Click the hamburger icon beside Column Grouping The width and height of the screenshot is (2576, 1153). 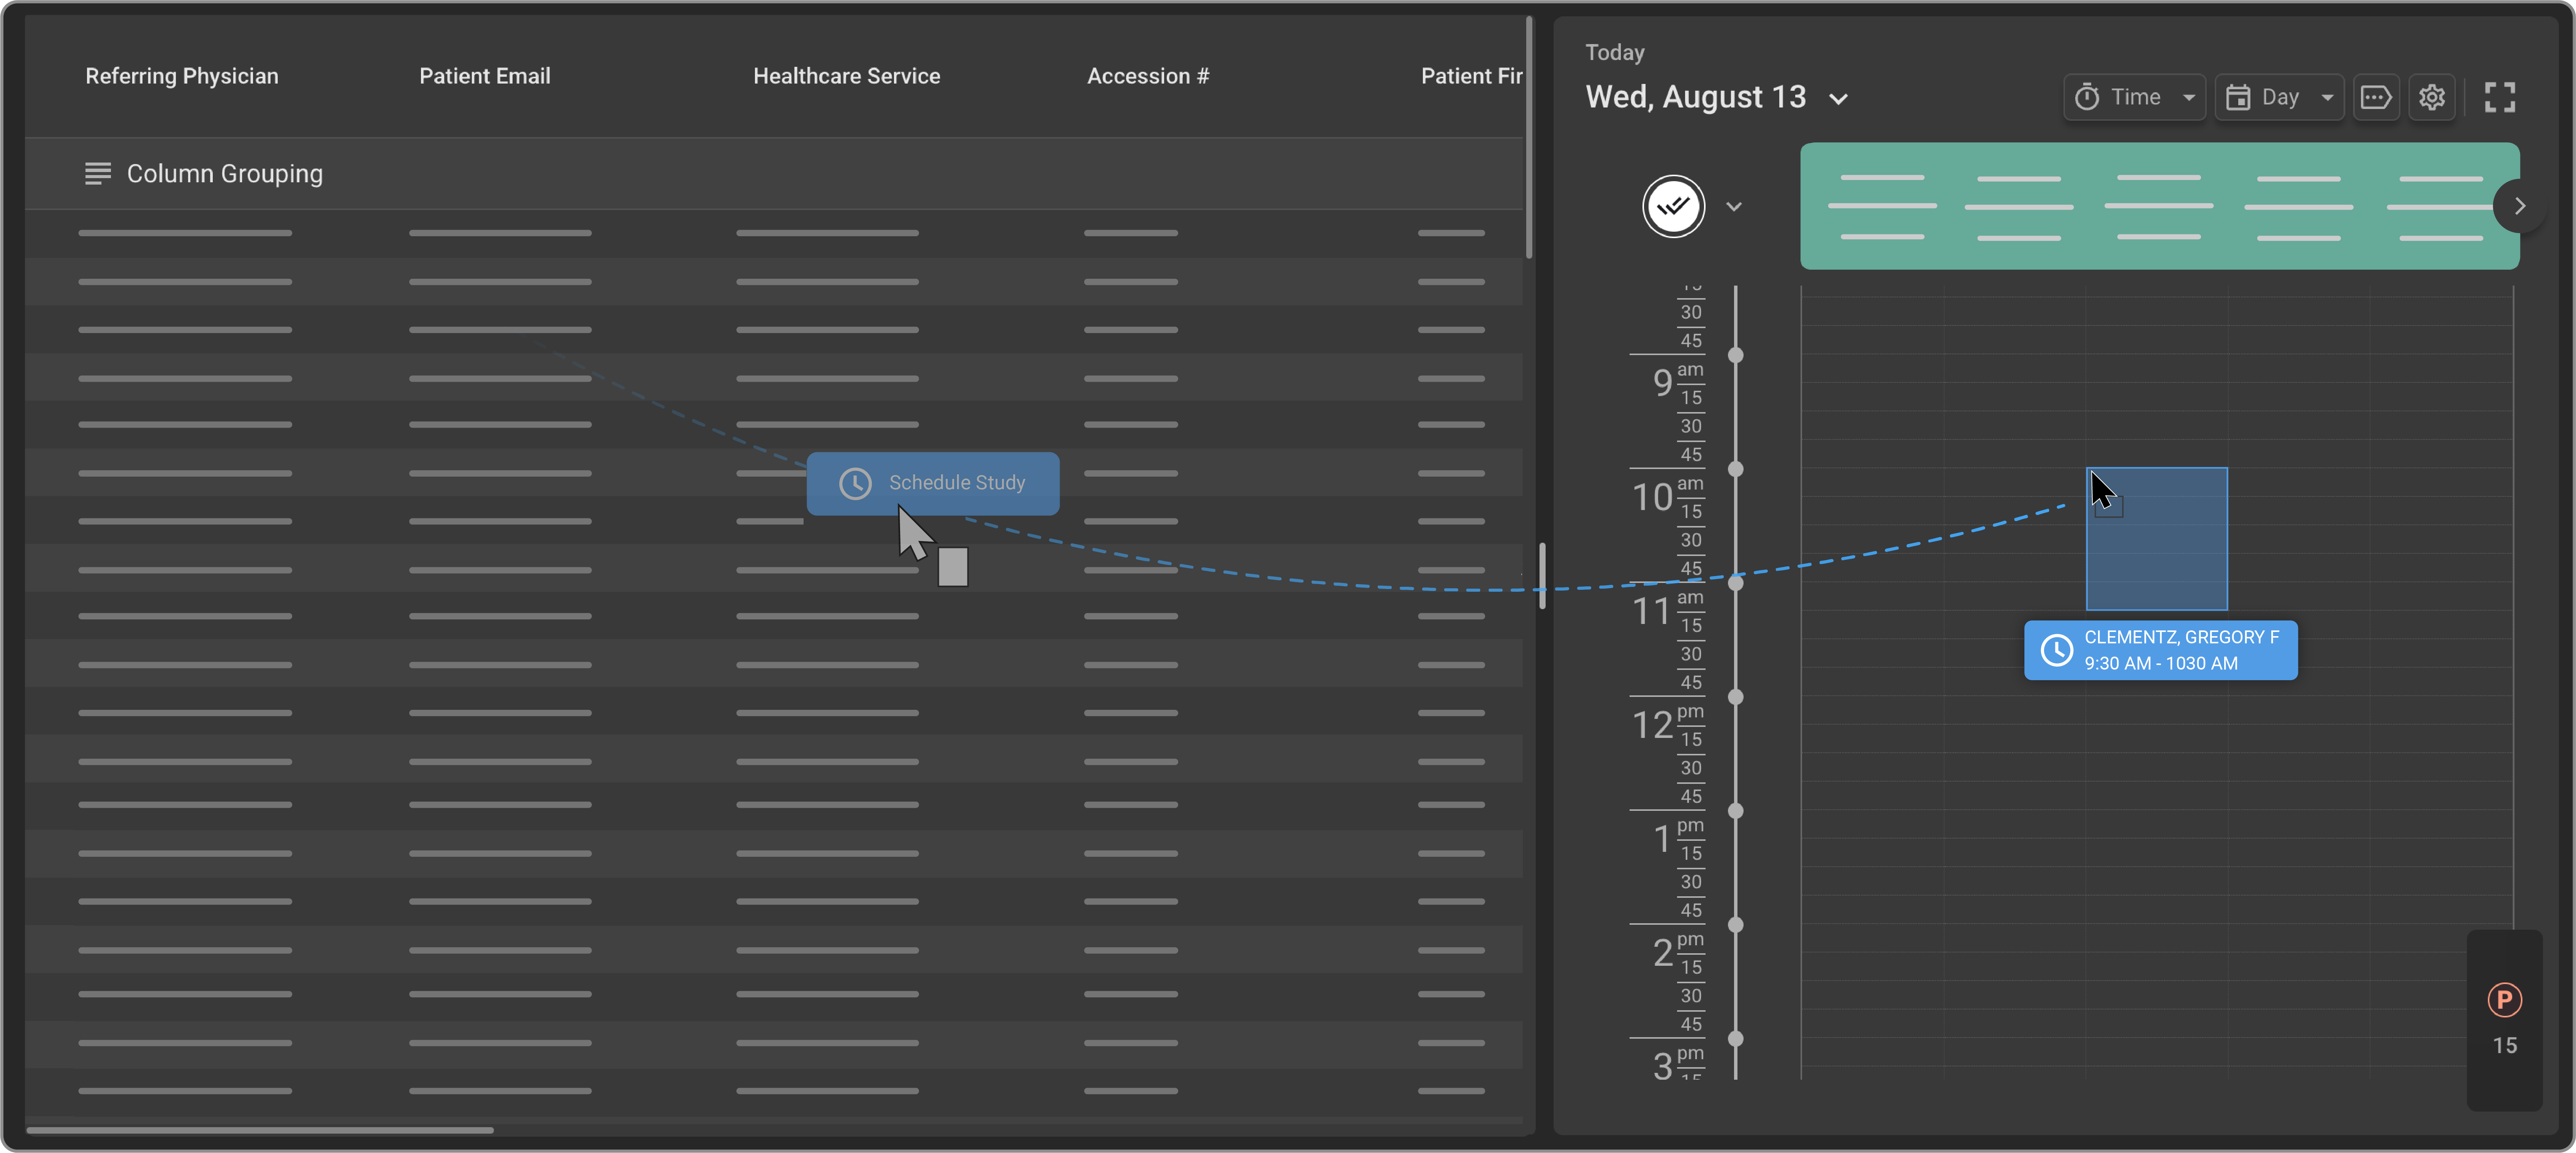pos(98,173)
